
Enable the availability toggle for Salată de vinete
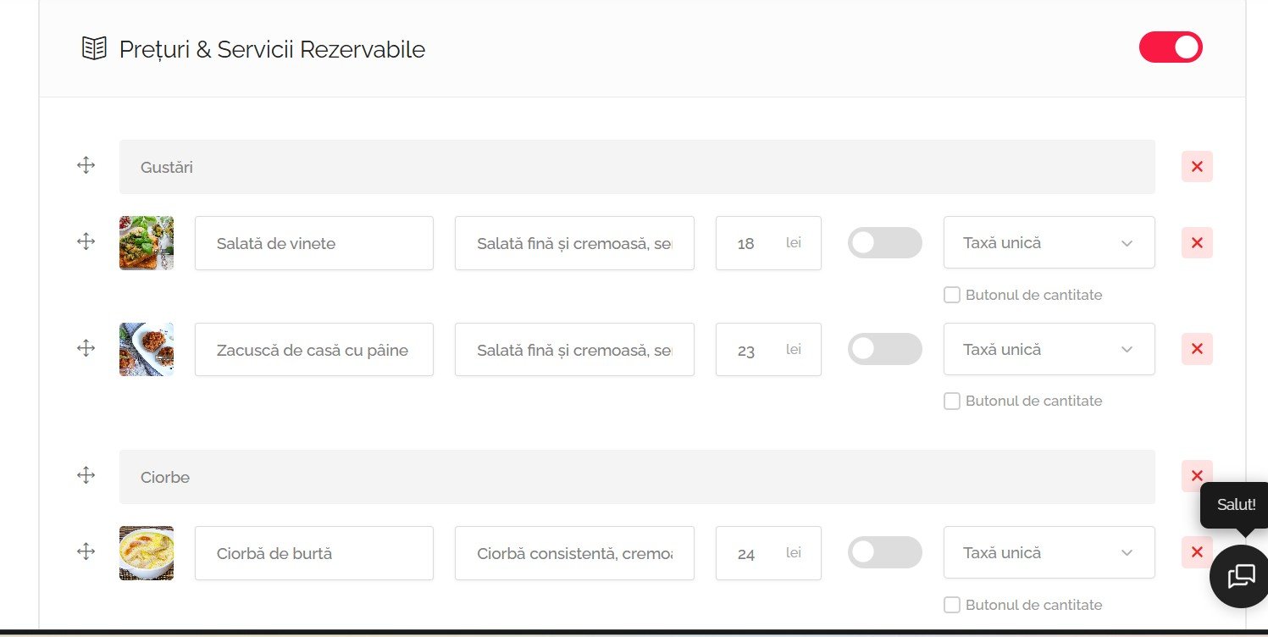884,242
